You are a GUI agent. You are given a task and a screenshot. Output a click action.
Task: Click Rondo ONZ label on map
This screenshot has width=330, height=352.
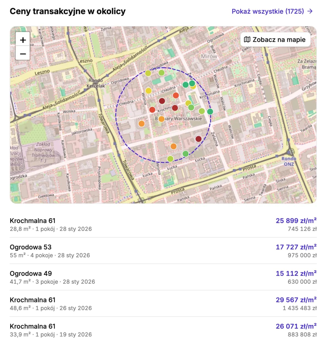pyautogui.click(x=289, y=161)
